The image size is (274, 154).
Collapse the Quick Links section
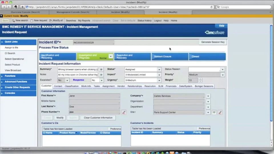point(2,42)
